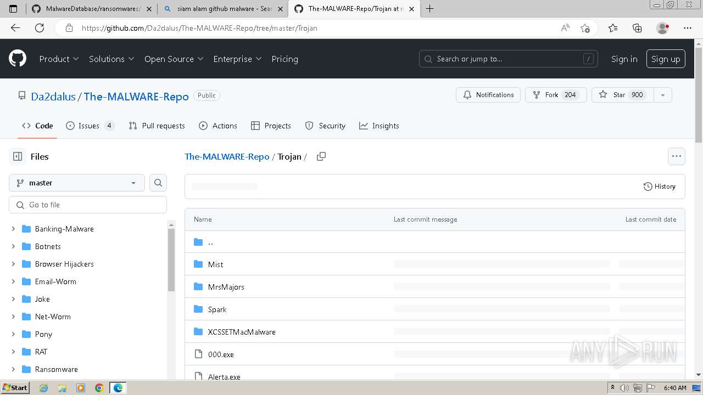Screen dimensions: 703x395
Task: Open Windows Media Player from taskbar
Action: pyautogui.click(x=81, y=388)
